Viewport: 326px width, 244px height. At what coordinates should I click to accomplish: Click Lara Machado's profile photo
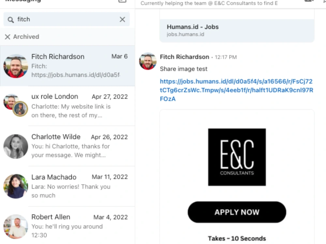click(16, 186)
